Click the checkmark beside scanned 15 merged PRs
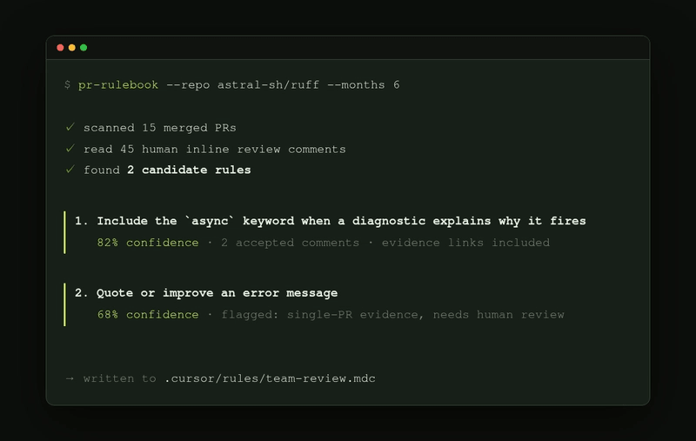696x441 pixels. (70, 127)
